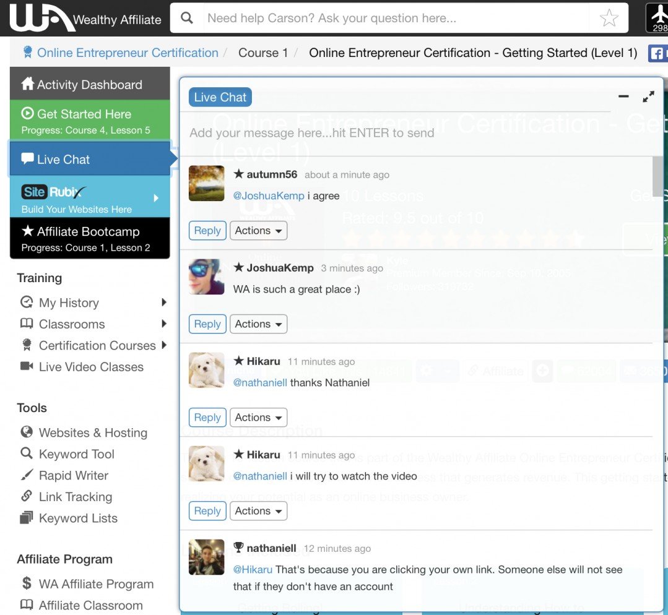668x615 pixels.
Task: Click the My History clock icon
Action: [27, 302]
